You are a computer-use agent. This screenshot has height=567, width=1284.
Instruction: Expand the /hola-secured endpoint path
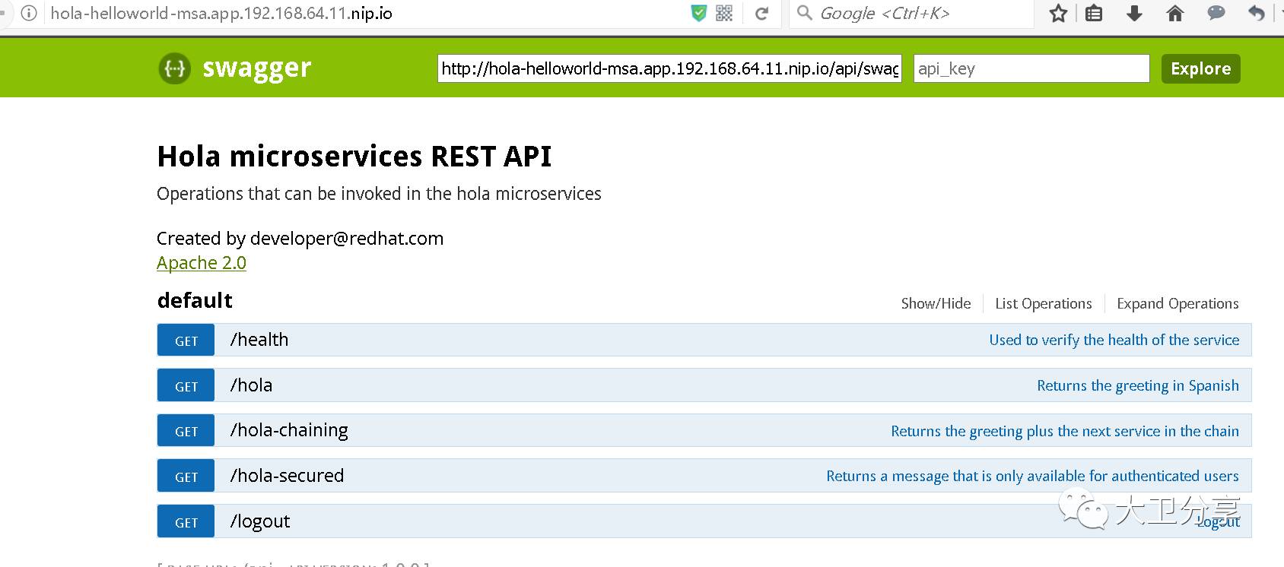point(287,476)
